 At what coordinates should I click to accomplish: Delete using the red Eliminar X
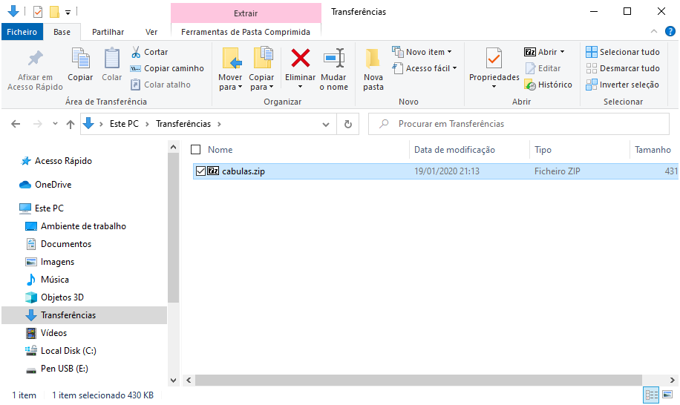pyautogui.click(x=300, y=64)
